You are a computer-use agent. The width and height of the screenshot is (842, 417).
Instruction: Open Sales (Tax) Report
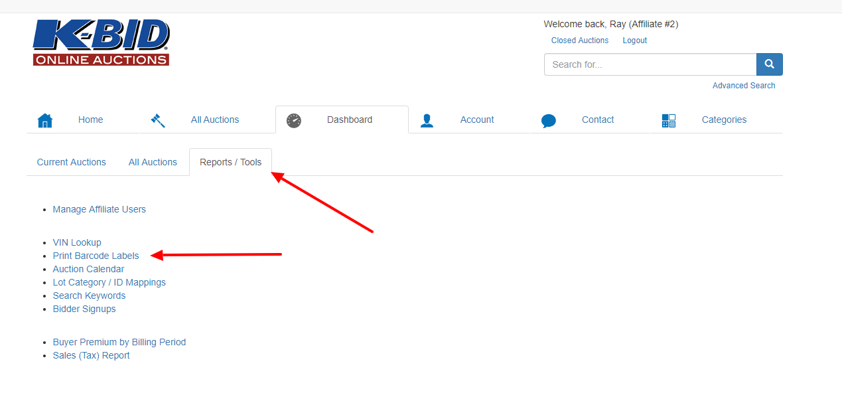[x=92, y=355]
